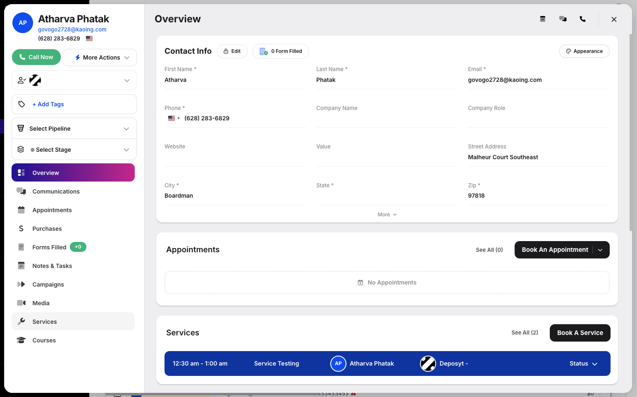Open the Select Pipeline dropdown
Image resolution: width=637 pixels, height=397 pixels.
coord(74,129)
